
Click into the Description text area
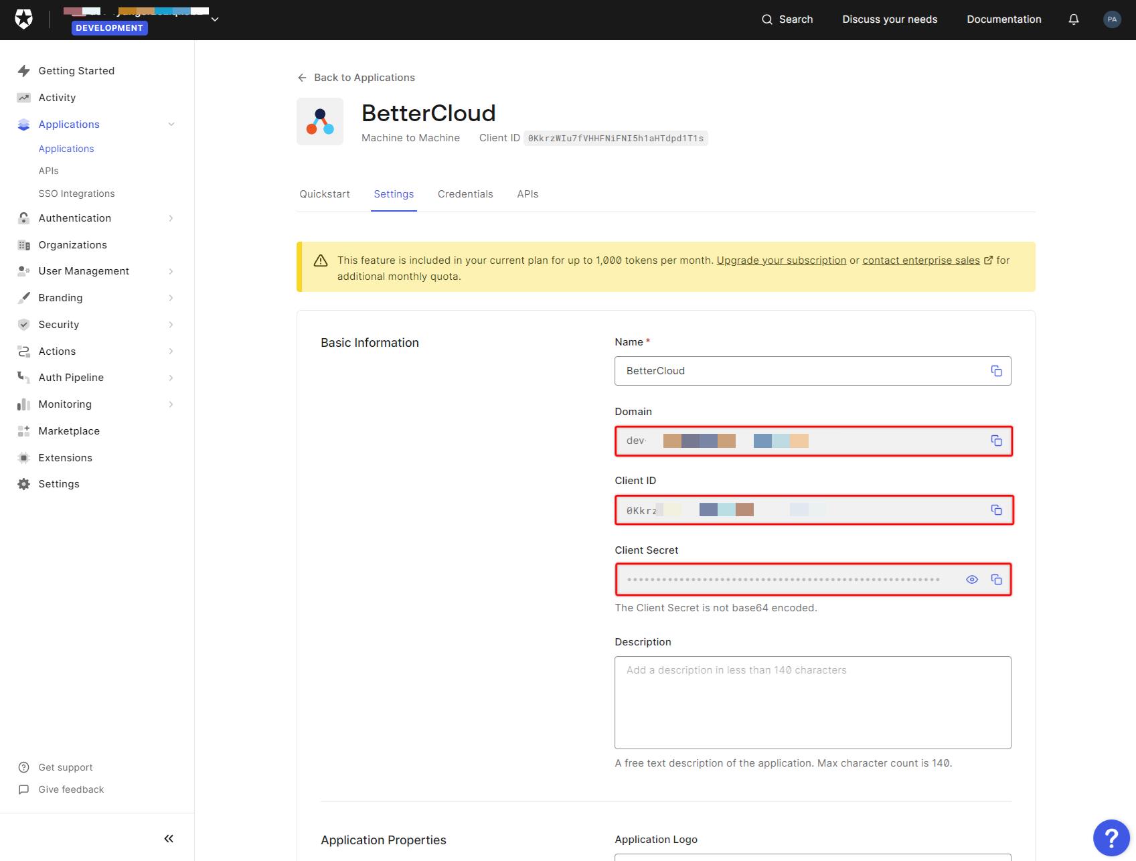812,702
